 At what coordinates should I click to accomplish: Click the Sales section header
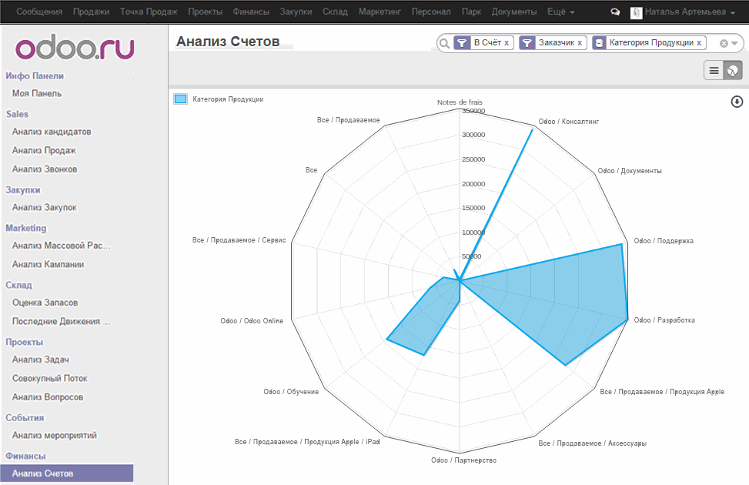point(17,114)
